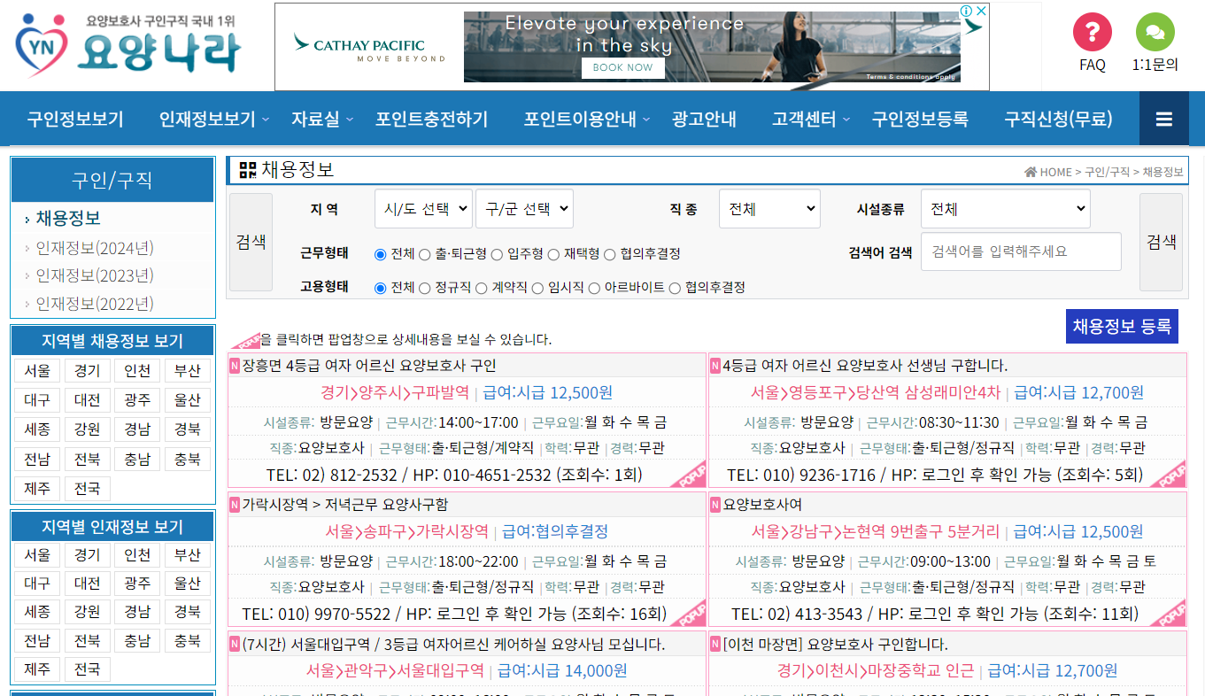The width and height of the screenshot is (1205, 696).
Task: Click the 채용정보 등록 button
Action: click(x=1122, y=326)
